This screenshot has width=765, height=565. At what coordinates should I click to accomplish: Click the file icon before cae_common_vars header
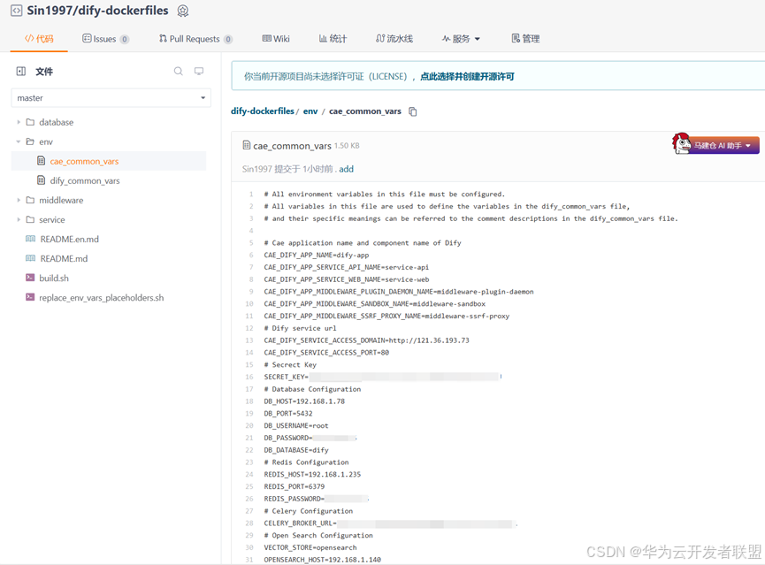click(247, 145)
